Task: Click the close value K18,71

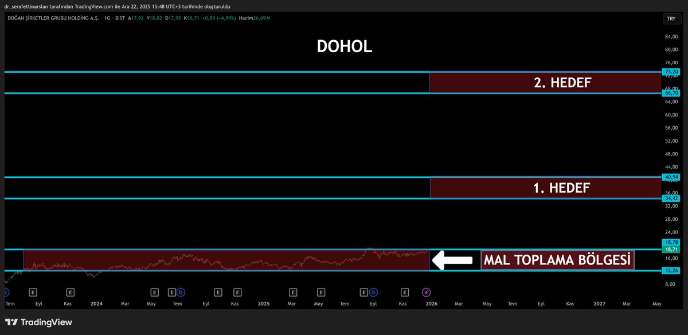Action: [x=192, y=18]
